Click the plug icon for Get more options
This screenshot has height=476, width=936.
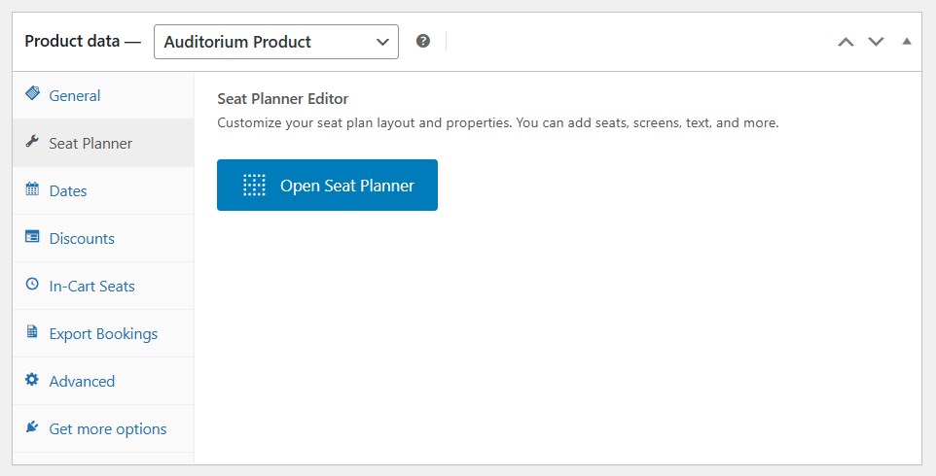(32, 427)
